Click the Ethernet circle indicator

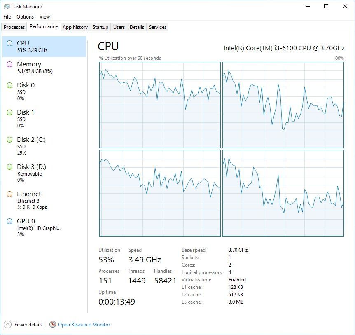[9, 194]
